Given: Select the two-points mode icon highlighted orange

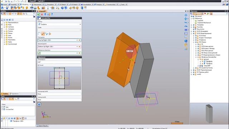Looking at the screenshot, I should pos(43,34).
